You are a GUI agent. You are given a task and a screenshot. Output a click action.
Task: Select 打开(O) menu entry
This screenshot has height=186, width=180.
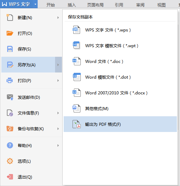click(31, 33)
